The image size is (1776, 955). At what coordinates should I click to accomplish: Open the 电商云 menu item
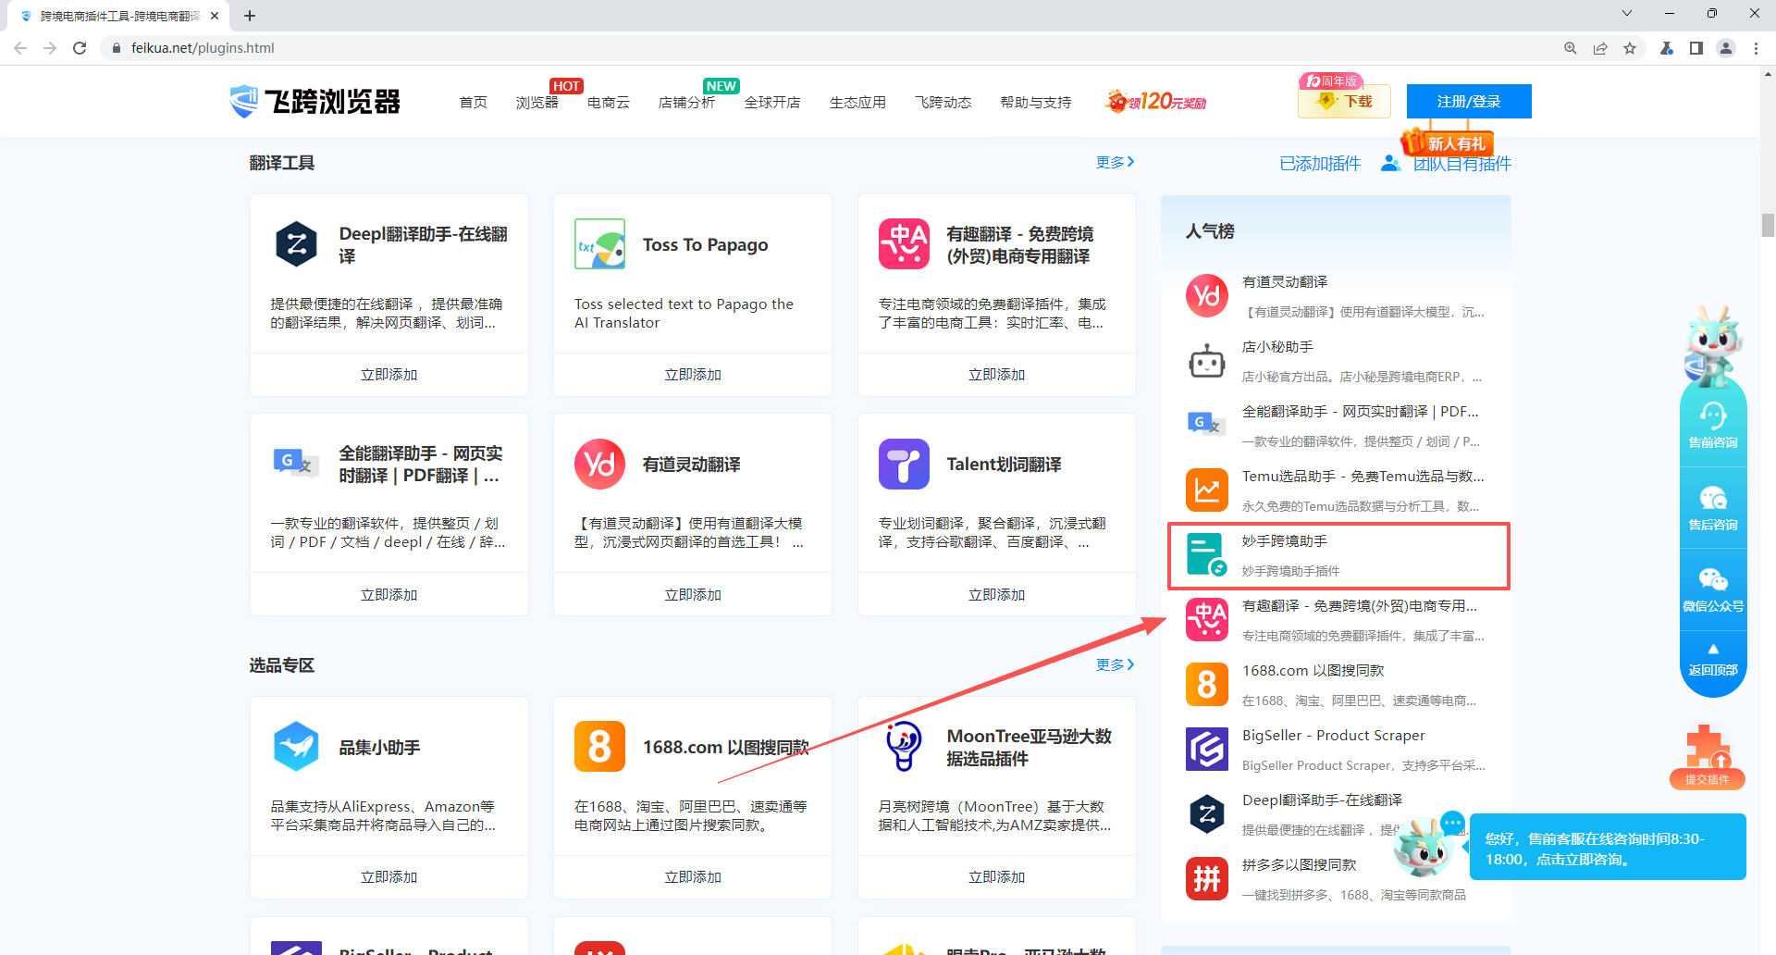(x=609, y=102)
